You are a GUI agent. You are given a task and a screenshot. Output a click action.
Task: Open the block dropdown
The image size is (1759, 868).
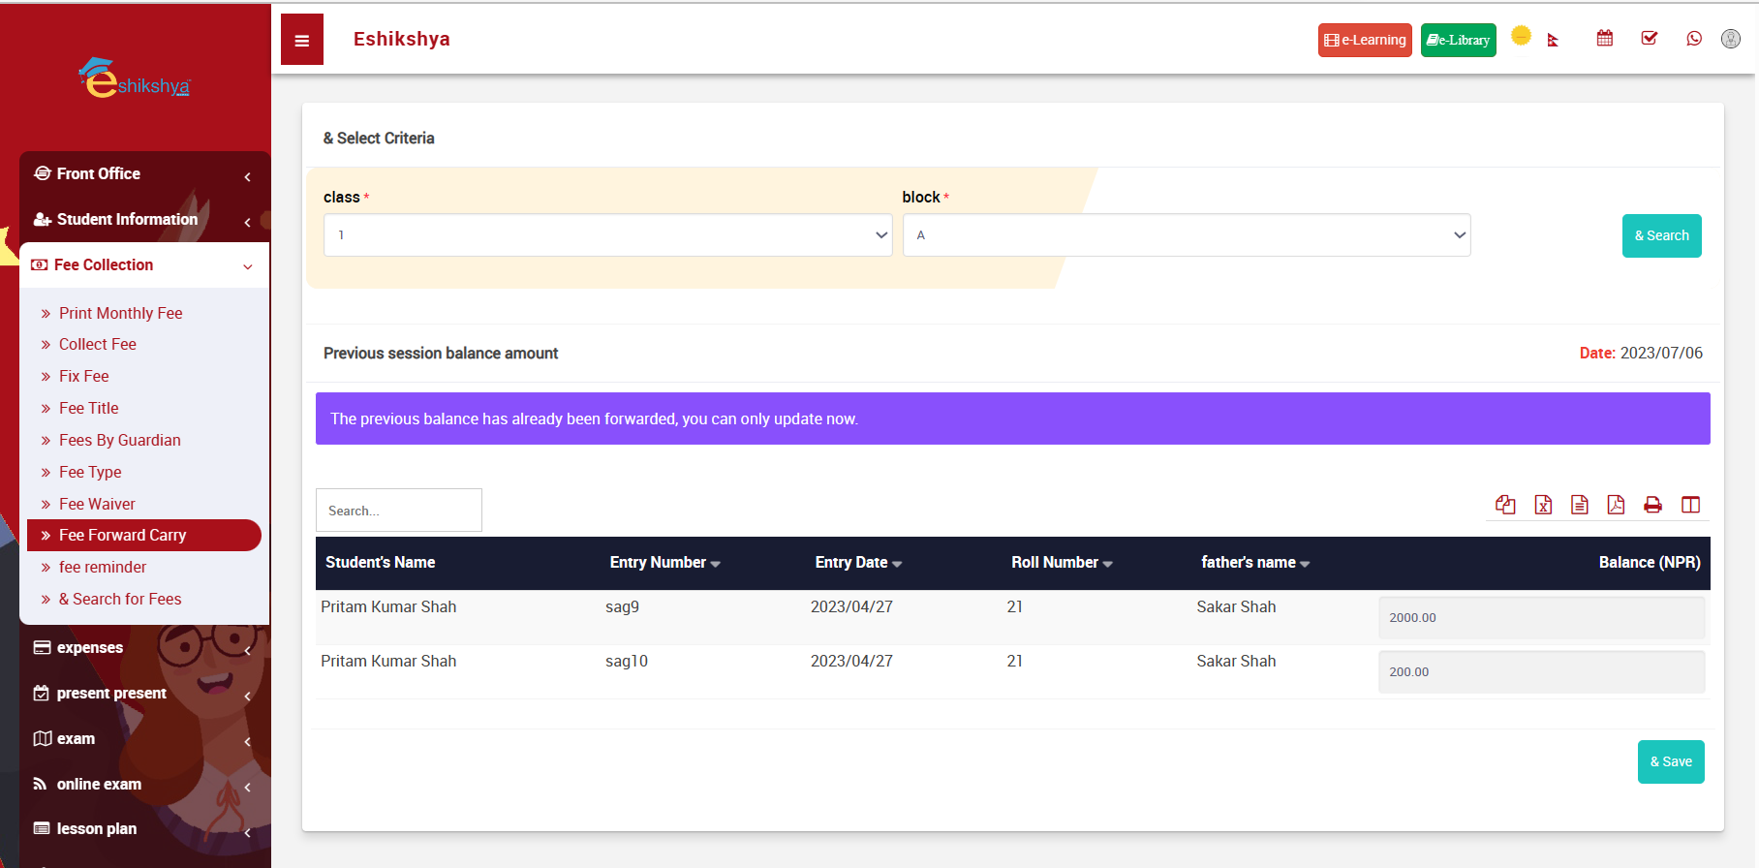[1187, 235]
